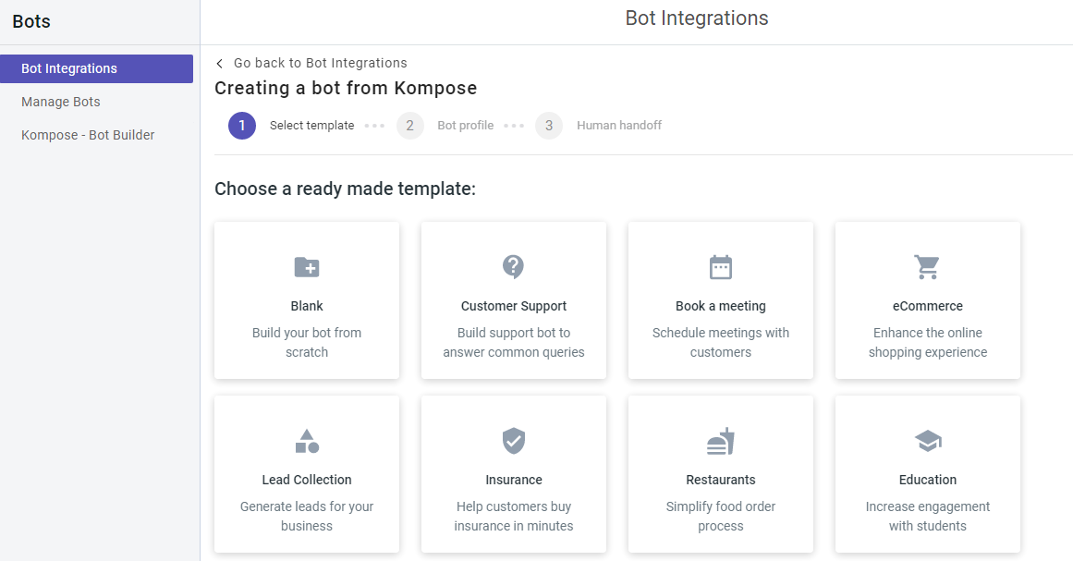The width and height of the screenshot is (1073, 561).
Task: Select the eCommerce template card
Action: point(928,299)
